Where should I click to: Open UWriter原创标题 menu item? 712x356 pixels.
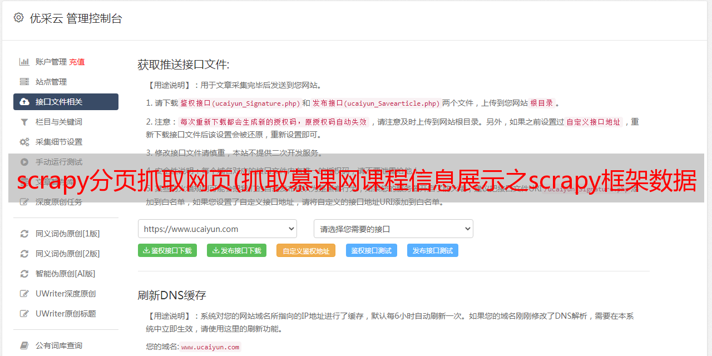[x=66, y=314]
